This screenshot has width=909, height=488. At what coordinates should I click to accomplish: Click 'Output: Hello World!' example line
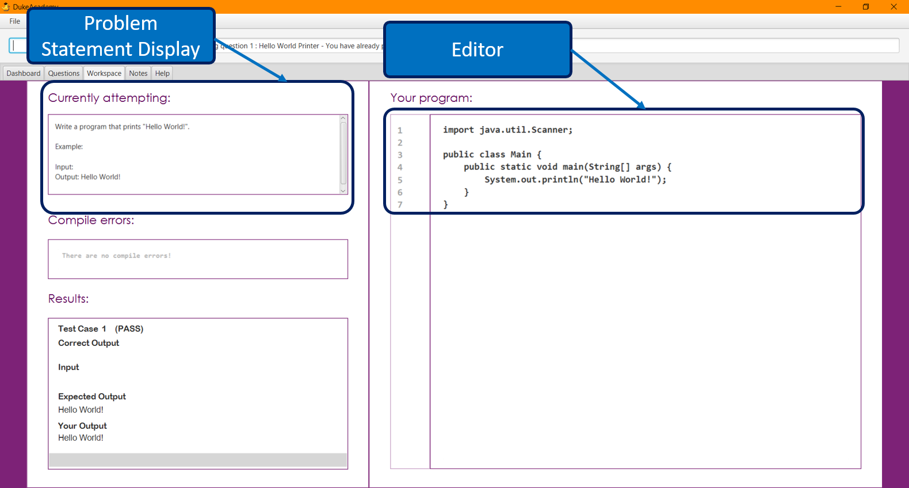point(87,177)
